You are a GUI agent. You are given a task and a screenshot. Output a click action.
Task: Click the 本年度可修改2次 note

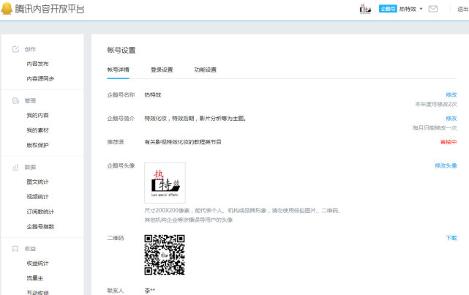pyautogui.click(x=436, y=104)
